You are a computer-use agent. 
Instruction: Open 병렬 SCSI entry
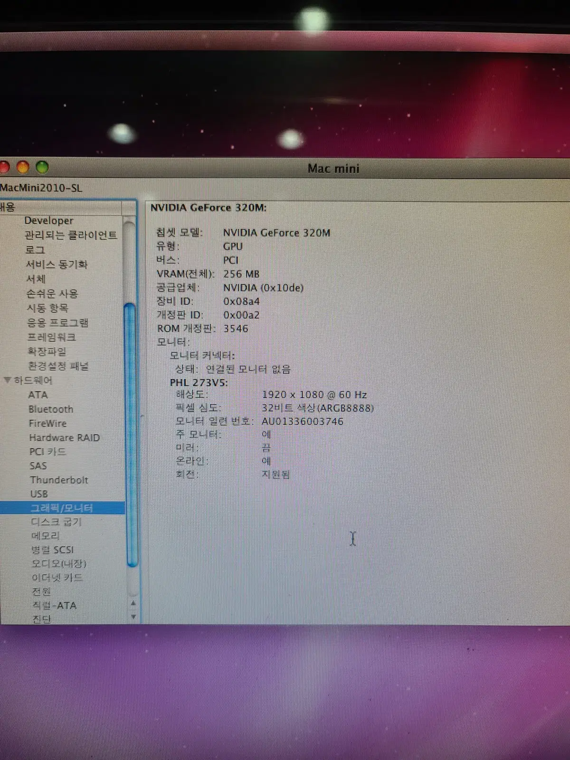pyautogui.click(x=53, y=550)
